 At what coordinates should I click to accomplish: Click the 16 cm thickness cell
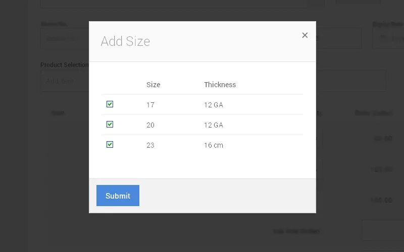point(213,145)
